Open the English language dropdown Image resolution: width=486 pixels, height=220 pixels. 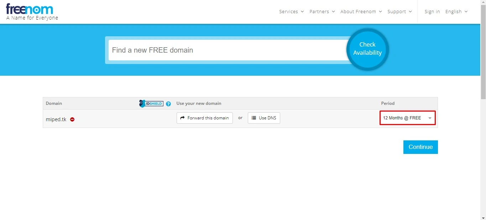456,11
